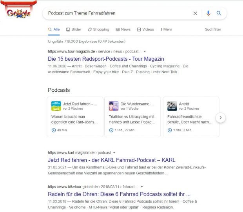Image resolution: width=243 pixels, height=212 pixels.
Task: Expand biketour-global.de result options arrow
Action: pos(141,187)
